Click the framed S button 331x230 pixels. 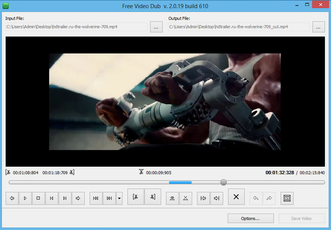287,198
